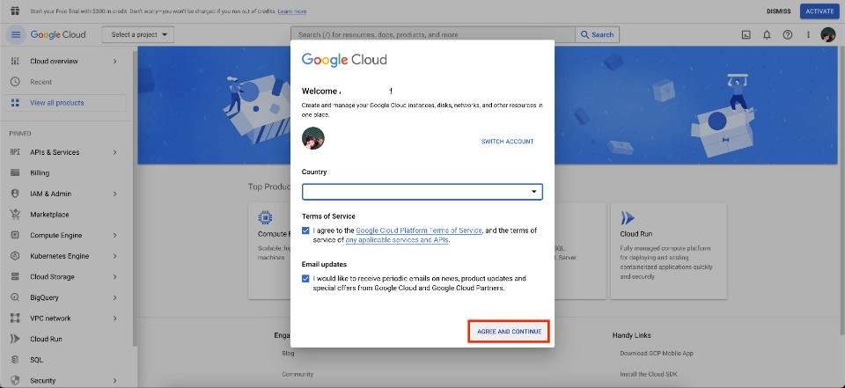This screenshot has width=845, height=388.
Task: Click the Search button
Action: (597, 34)
